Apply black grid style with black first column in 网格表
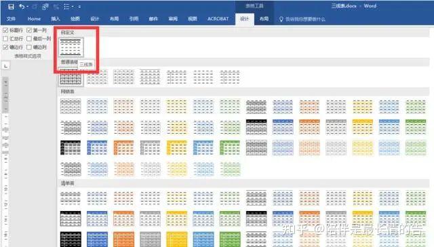 (71, 147)
